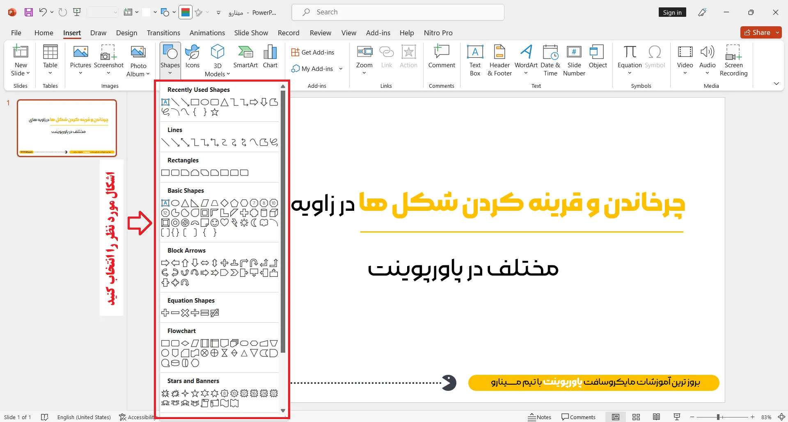The height and width of the screenshot is (422, 788).
Task: Insert Date & Time
Action: [550, 61]
